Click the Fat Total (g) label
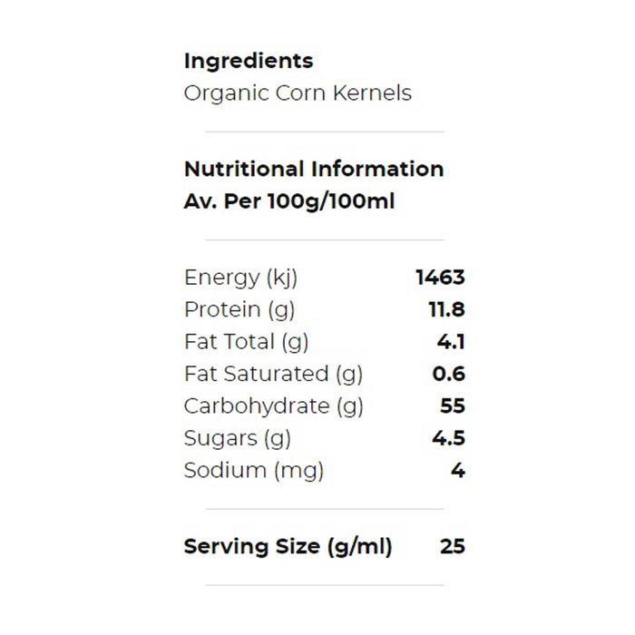The image size is (635, 635). click(246, 342)
